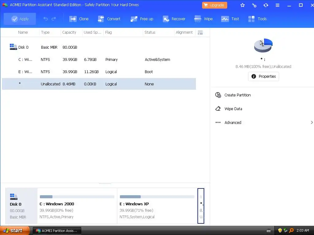Choose Create Partition
Screen dimensions: 314x235
pos(238,95)
